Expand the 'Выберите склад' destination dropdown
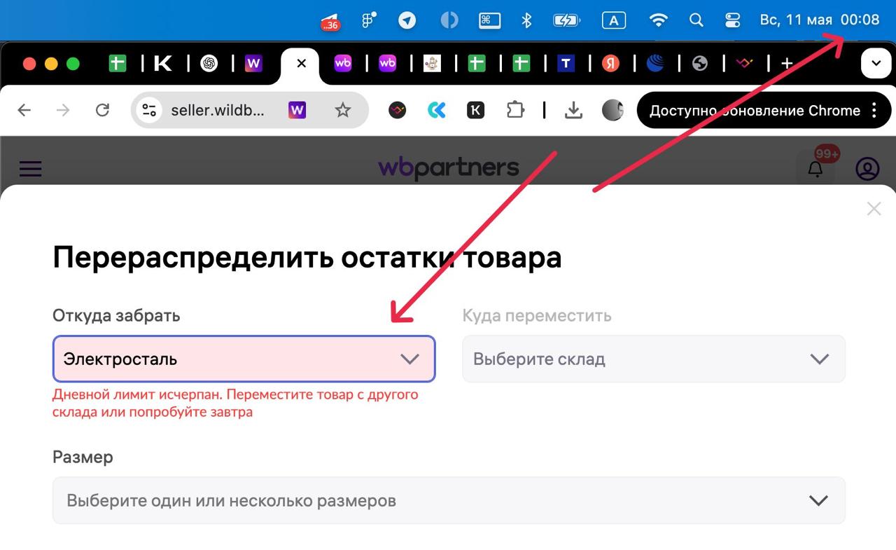Screen dimensions: 896x550 [x=654, y=359]
